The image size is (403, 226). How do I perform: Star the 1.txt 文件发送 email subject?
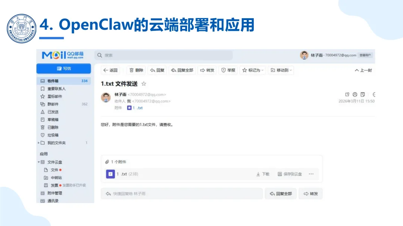[x=144, y=84]
